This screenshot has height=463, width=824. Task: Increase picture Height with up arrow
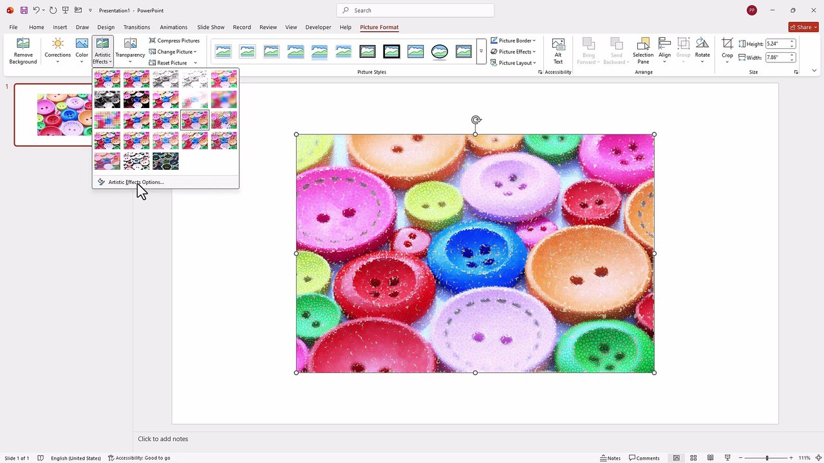point(792,42)
